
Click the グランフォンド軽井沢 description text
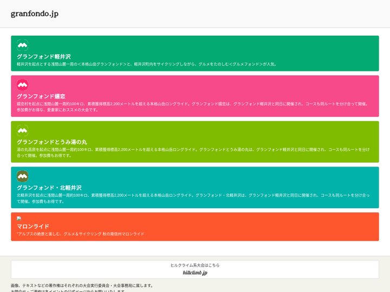tap(147, 64)
